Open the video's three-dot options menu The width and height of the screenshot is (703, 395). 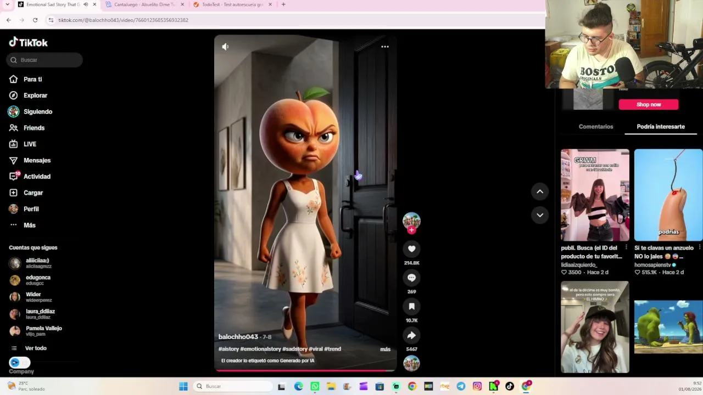tap(385, 47)
